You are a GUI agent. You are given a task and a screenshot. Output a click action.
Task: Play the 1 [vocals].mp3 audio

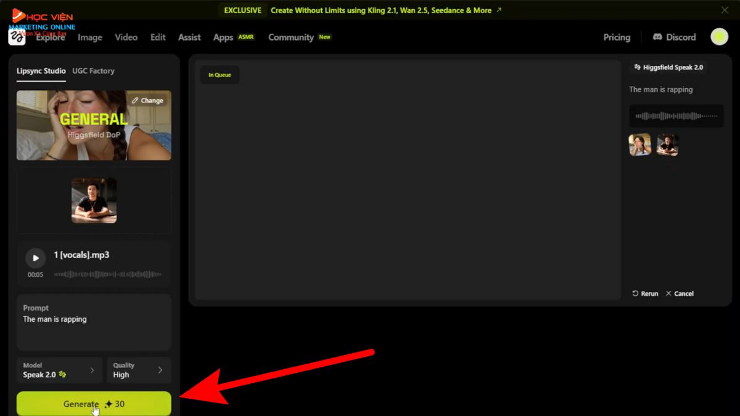click(x=35, y=258)
